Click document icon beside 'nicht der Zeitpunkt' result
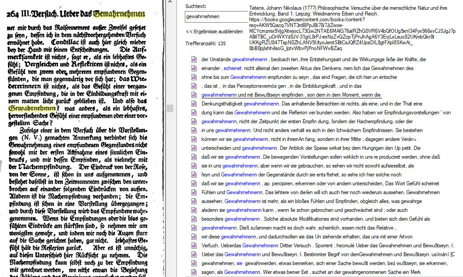Screen dimensions: 463x277 pyautogui.click(x=194, y=121)
